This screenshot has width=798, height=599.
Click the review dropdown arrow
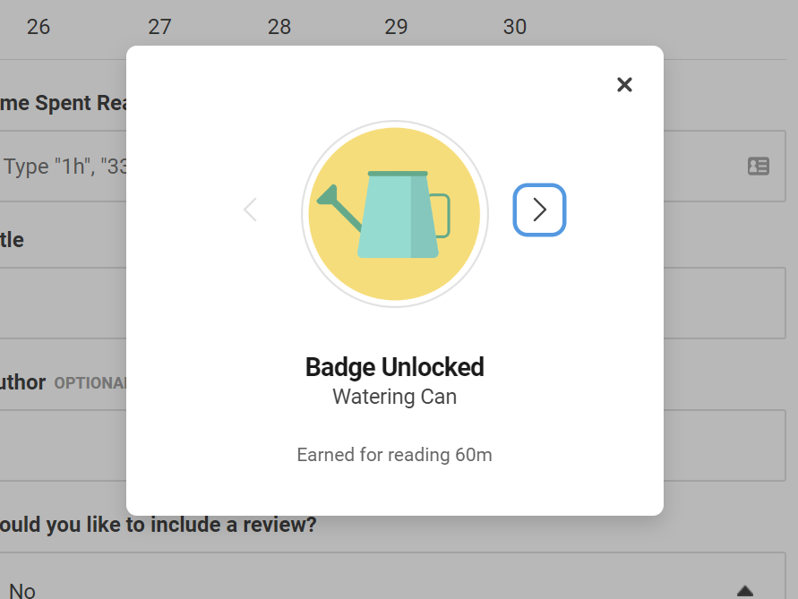(745, 591)
